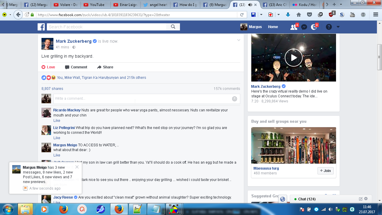The width and height of the screenshot is (382, 215).
Task: Click the page vertical scrollbar thumb
Action: coord(379,57)
